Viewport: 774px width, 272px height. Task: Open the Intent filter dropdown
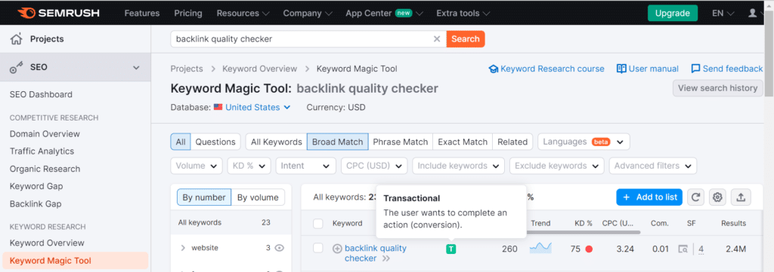pos(305,166)
